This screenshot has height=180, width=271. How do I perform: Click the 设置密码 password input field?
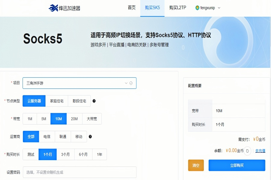pyautogui.click(x=80, y=172)
